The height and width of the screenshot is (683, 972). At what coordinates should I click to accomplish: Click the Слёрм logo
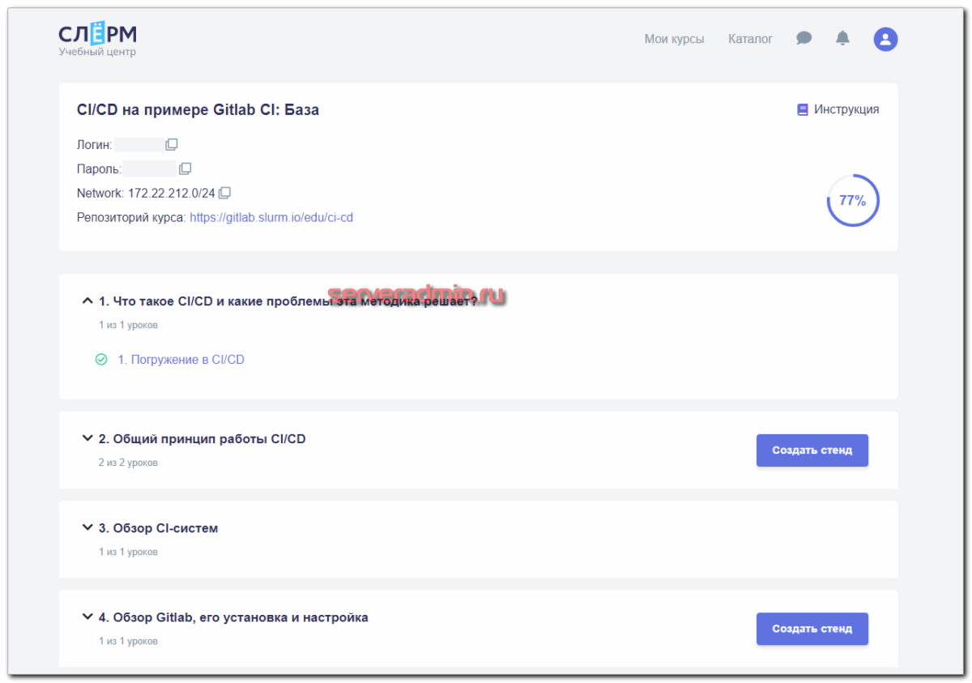click(97, 39)
